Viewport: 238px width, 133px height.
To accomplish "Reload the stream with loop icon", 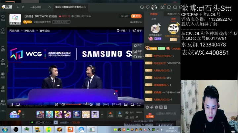I will pyautogui.click(x=18, y=104).
